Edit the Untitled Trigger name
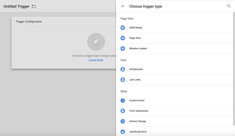The height and width of the screenshot is (136, 235). pos(16,6)
